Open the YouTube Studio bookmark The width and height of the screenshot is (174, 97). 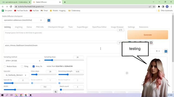coord(21,11)
